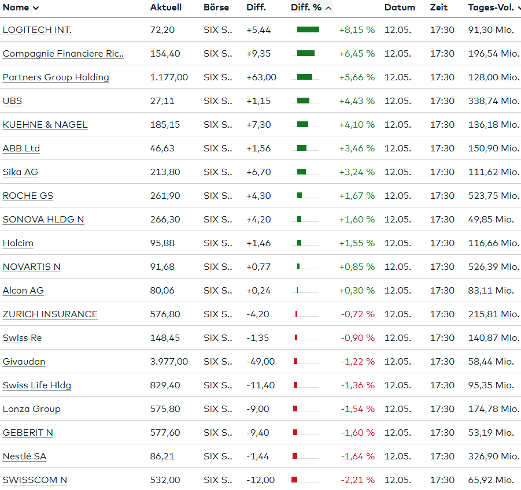This screenshot has width=521, height=490.
Task: Select the +0,30 % Alcon value
Action: click(357, 291)
